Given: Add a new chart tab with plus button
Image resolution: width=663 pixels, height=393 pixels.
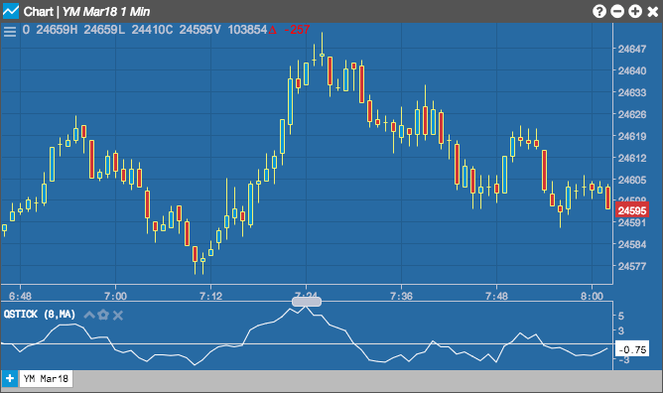Looking at the screenshot, I should click(9, 379).
